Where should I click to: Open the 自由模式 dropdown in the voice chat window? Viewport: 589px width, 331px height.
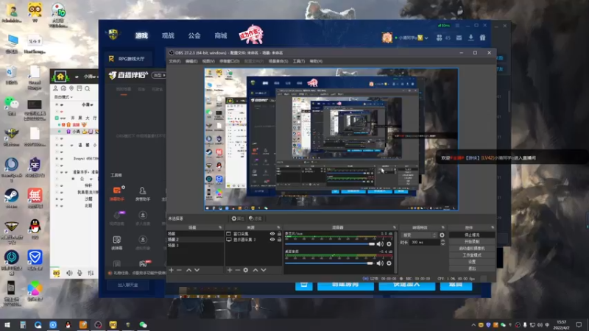click(63, 97)
